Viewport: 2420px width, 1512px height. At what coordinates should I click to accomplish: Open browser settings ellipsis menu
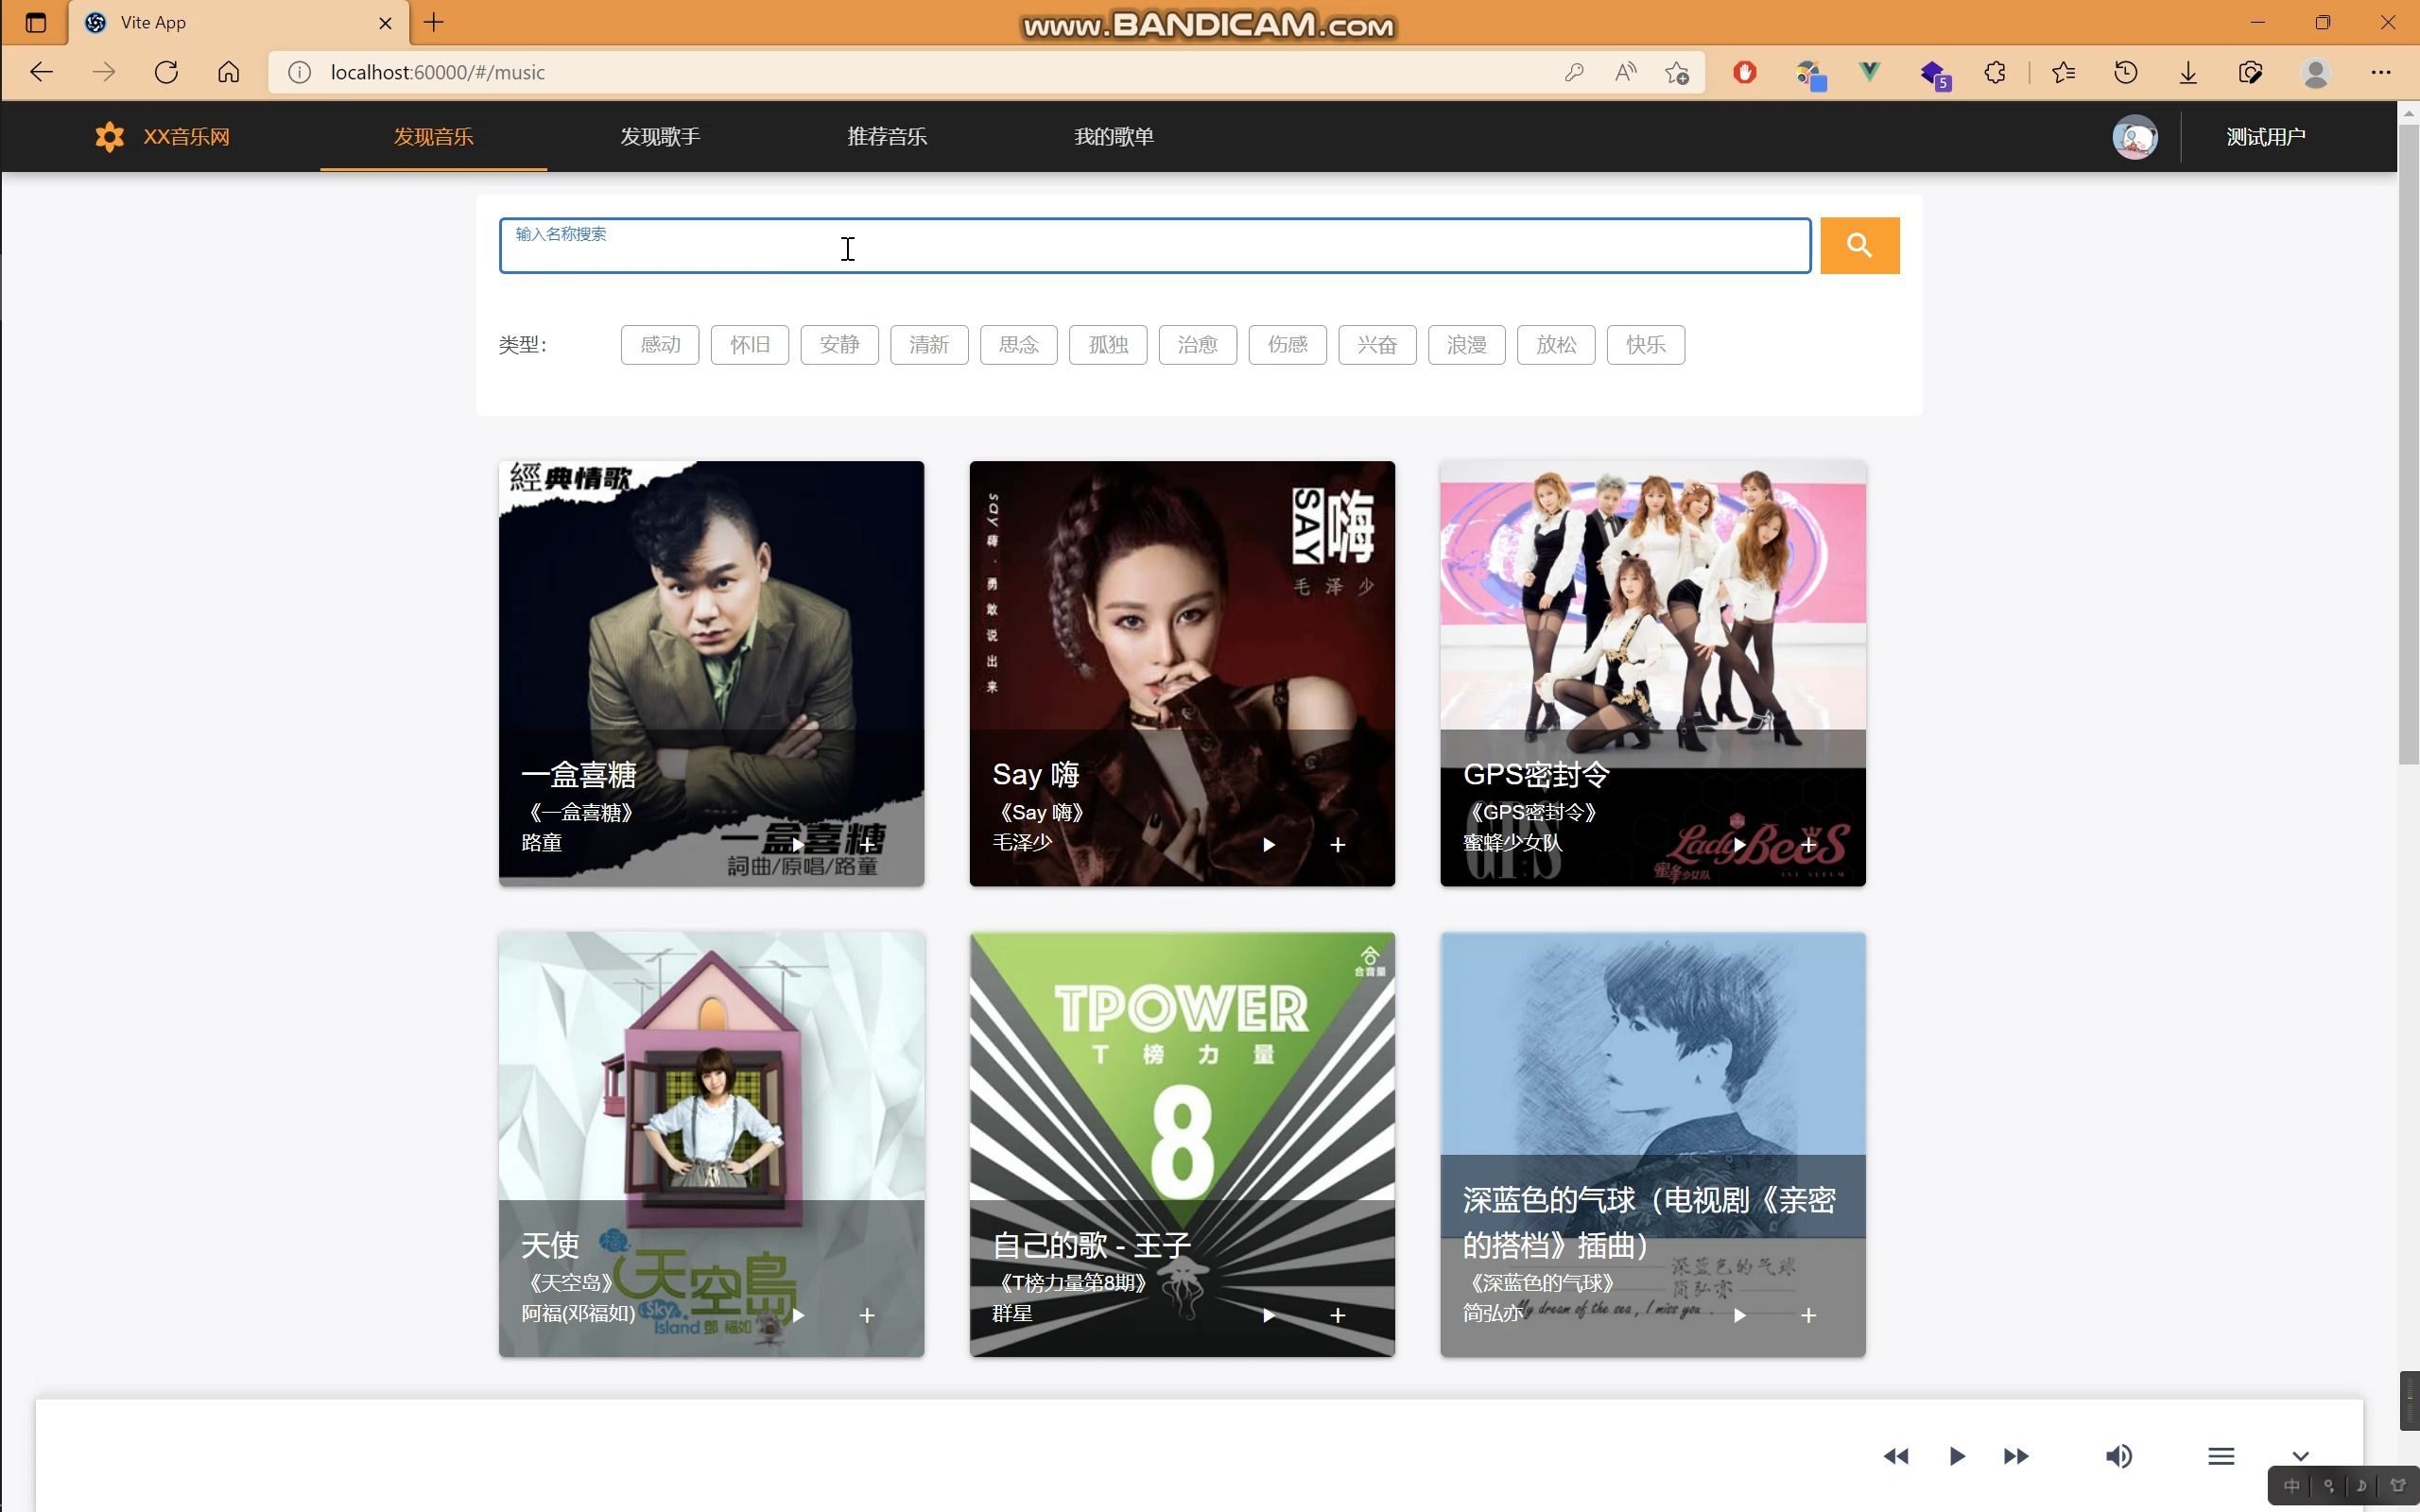click(2381, 72)
